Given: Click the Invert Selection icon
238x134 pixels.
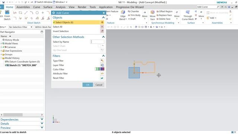Looking at the screenshot, I should [102, 31].
